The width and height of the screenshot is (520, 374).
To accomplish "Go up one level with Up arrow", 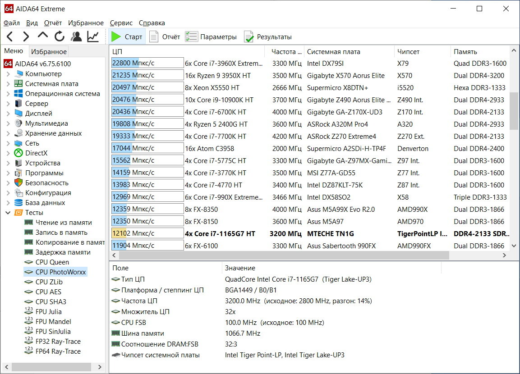I will tap(43, 36).
